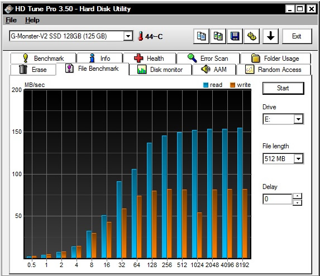
Task: Switch to the Random Access tab
Action: pos(274,70)
